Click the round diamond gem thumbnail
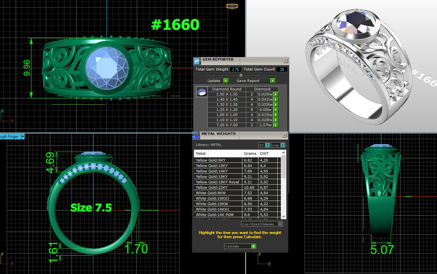The height and width of the screenshot is (274, 437). (x=201, y=92)
